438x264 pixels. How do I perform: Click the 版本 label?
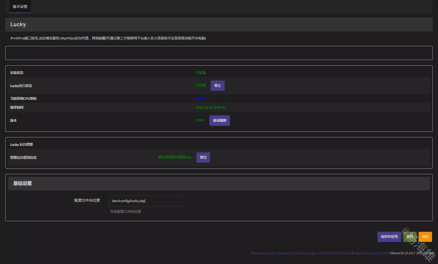[x=13, y=120]
